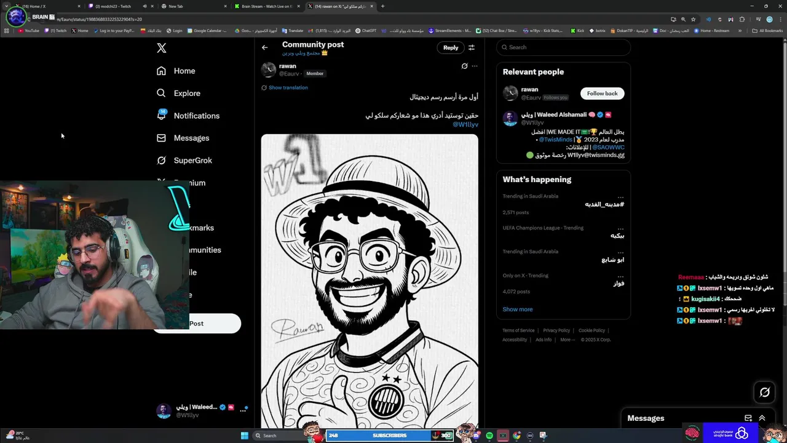The image size is (787, 443).
Task: Open @SAOWWC mention in bio
Action: 608,148
